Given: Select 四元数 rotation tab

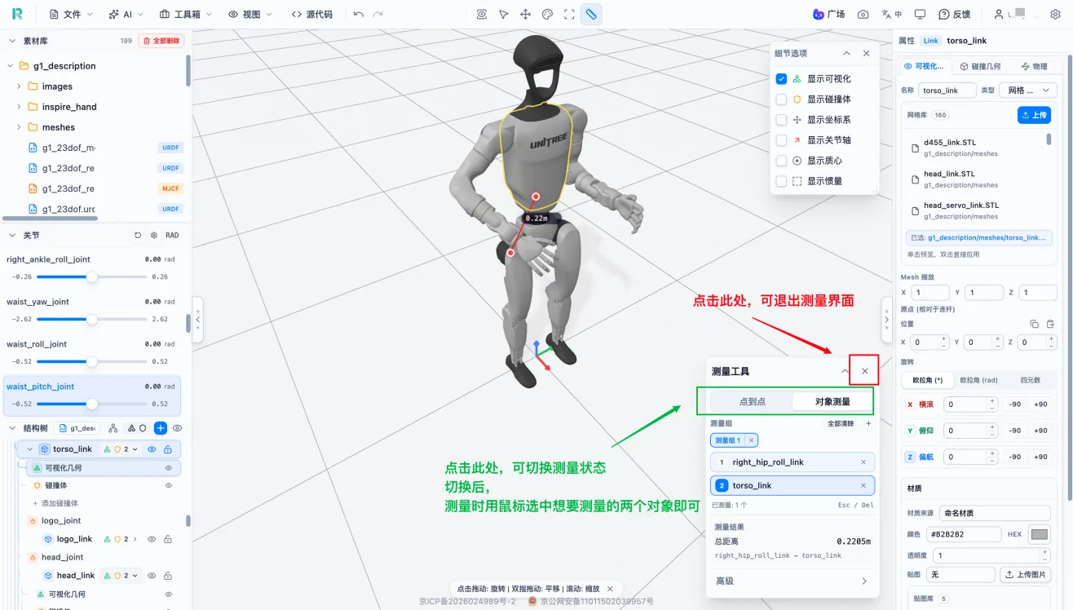Looking at the screenshot, I should pos(1030,380).
